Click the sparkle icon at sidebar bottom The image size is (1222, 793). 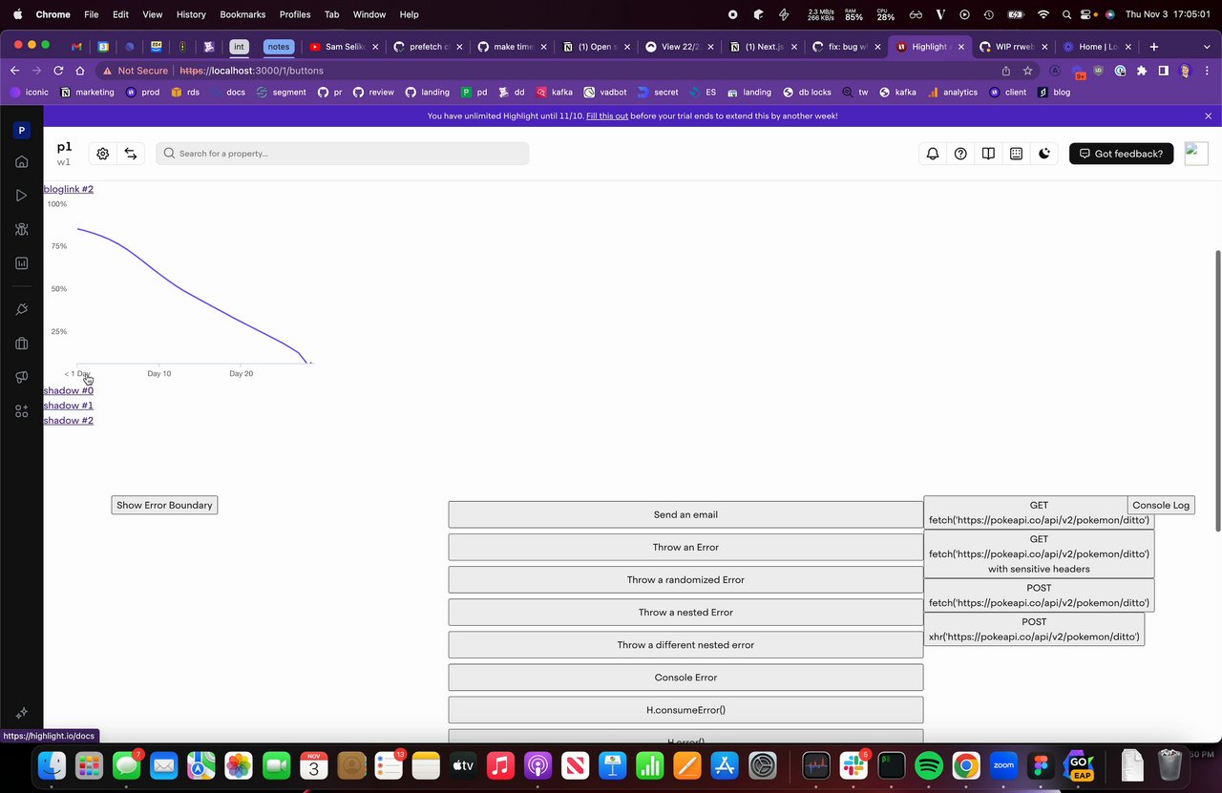[22, 713]
